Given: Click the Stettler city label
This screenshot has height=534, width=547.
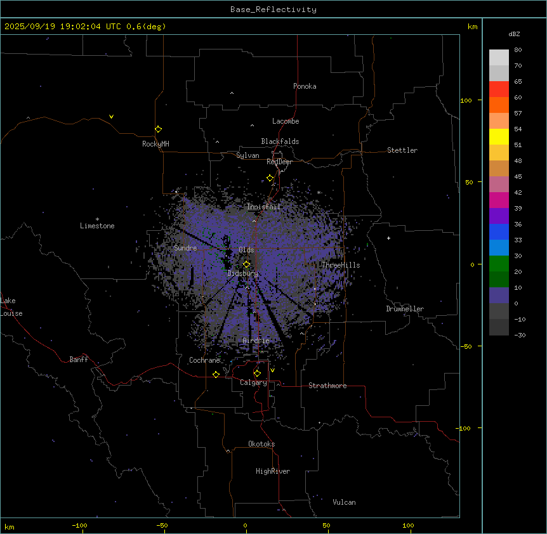Looking at the screenshot, I should 402,150.
